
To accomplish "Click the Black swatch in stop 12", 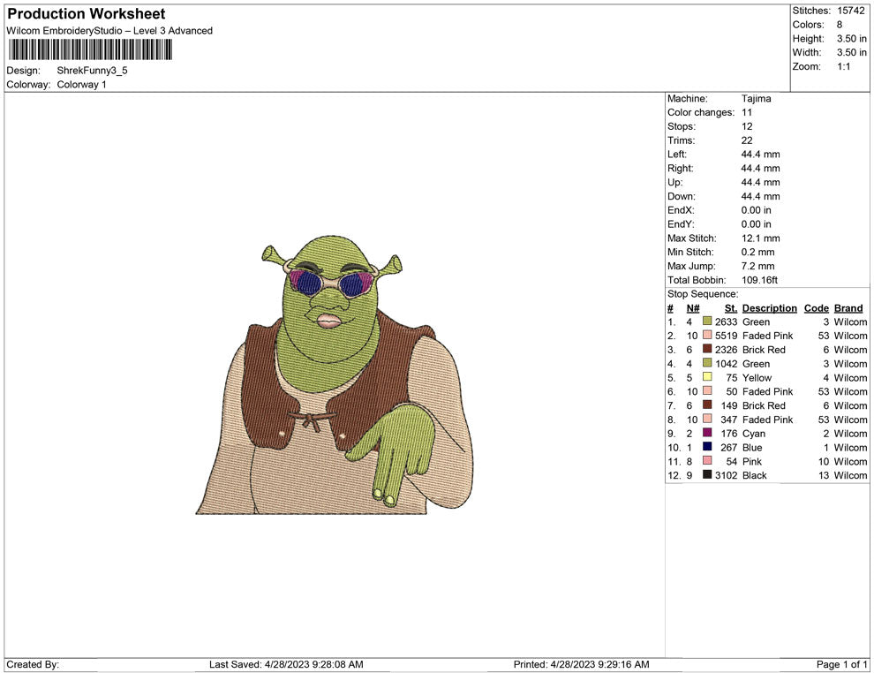I will tap(707, 474).
